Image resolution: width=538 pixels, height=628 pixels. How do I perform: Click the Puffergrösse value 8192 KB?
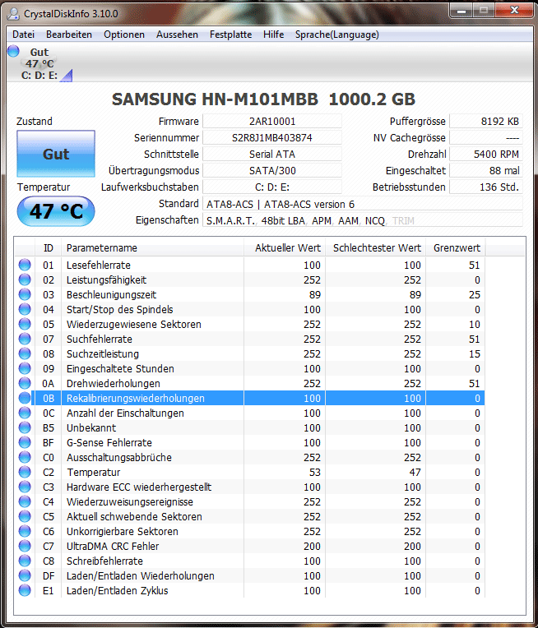[486, 122]
